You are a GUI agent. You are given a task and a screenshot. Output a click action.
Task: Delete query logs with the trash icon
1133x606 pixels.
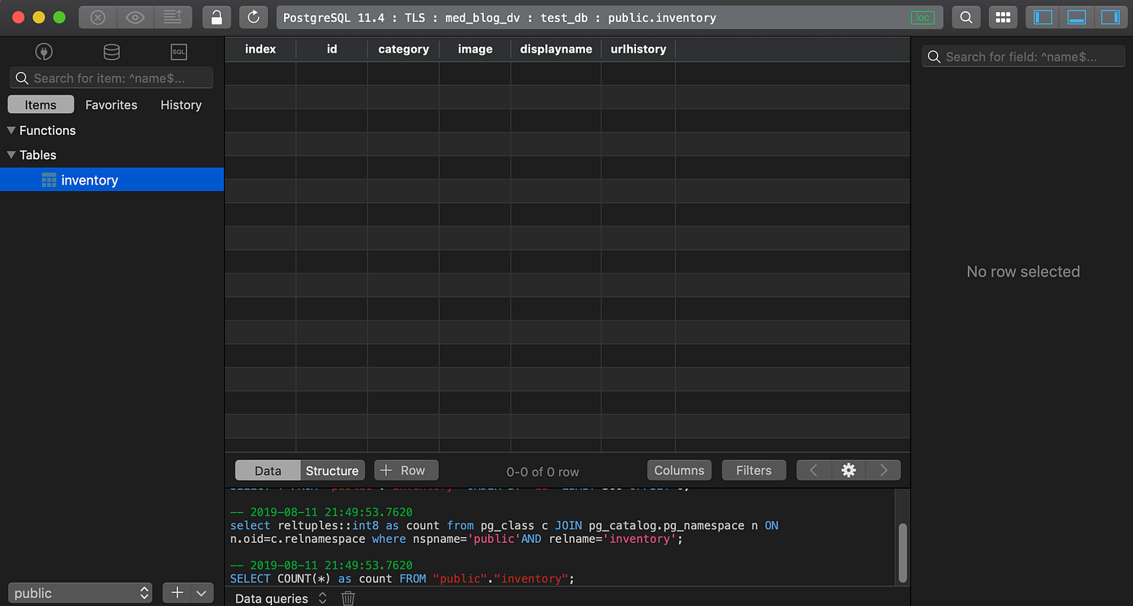348,598
